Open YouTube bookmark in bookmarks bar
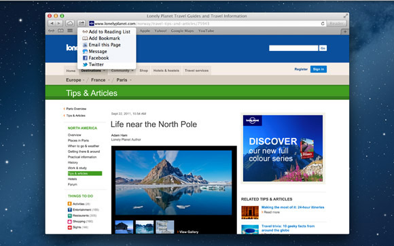 (206, 31)
